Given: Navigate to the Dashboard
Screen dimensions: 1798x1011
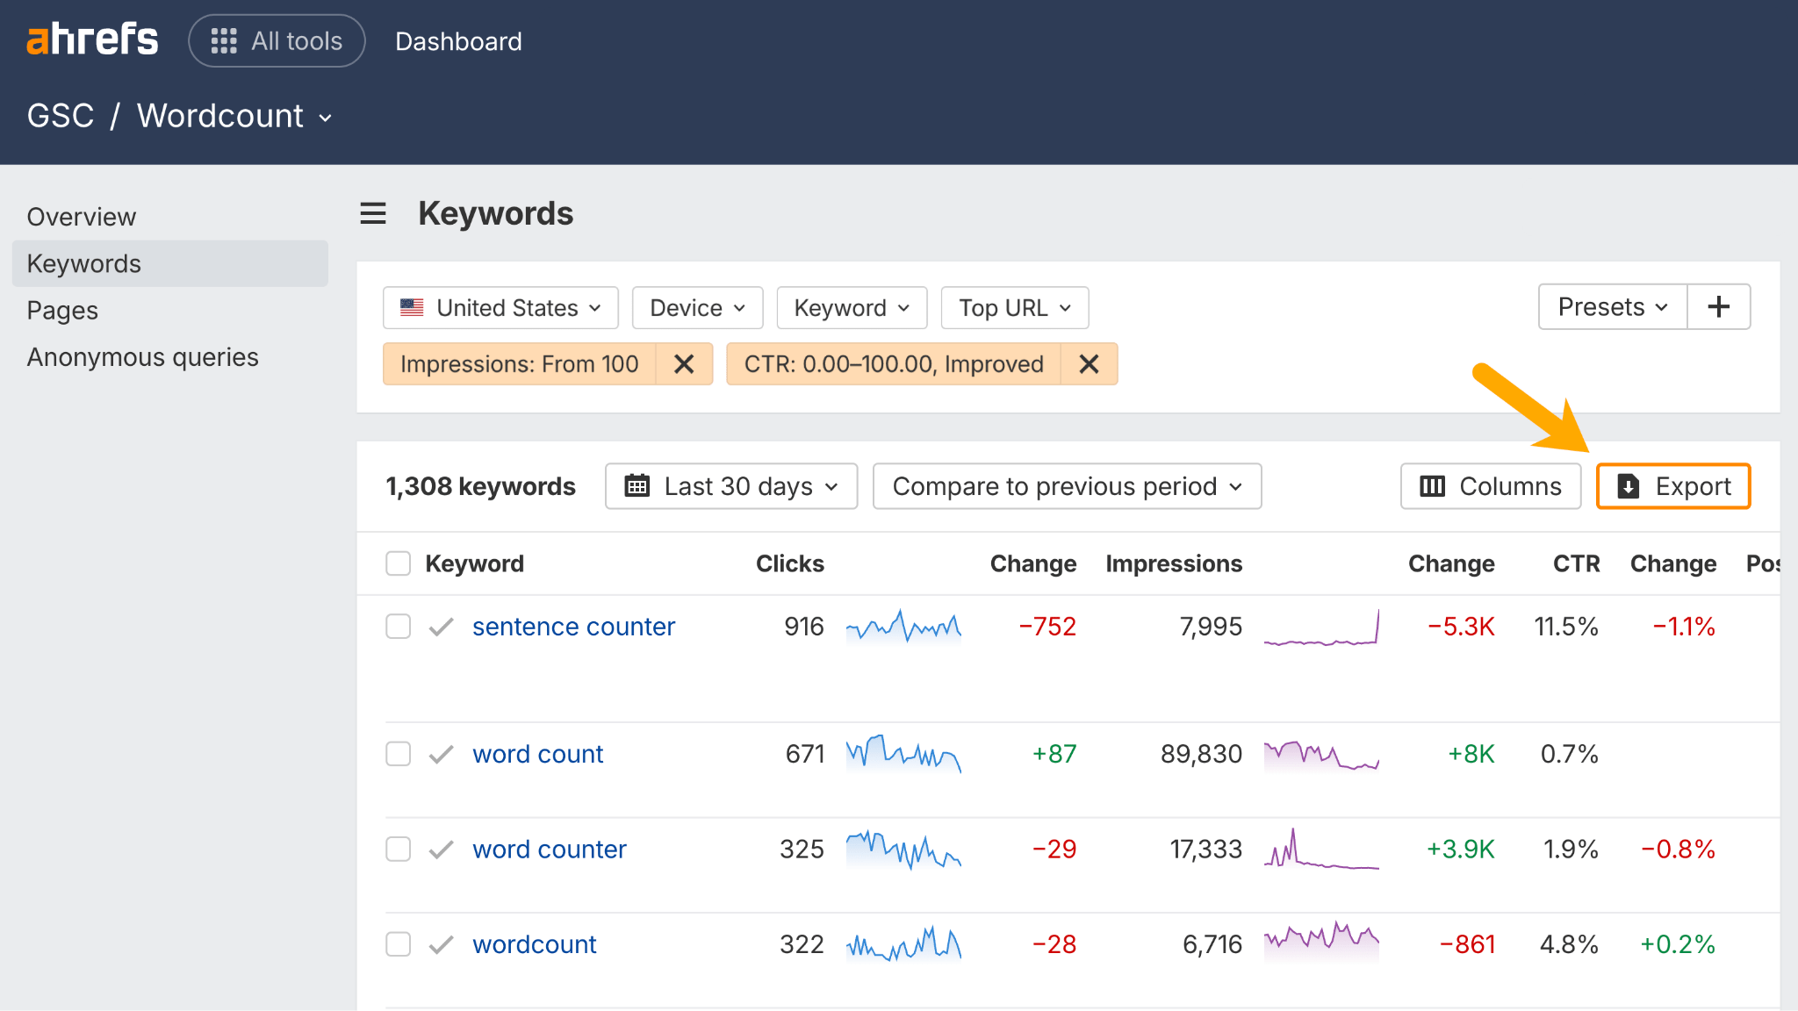Looking at the screenshot, I should point(458,40).
